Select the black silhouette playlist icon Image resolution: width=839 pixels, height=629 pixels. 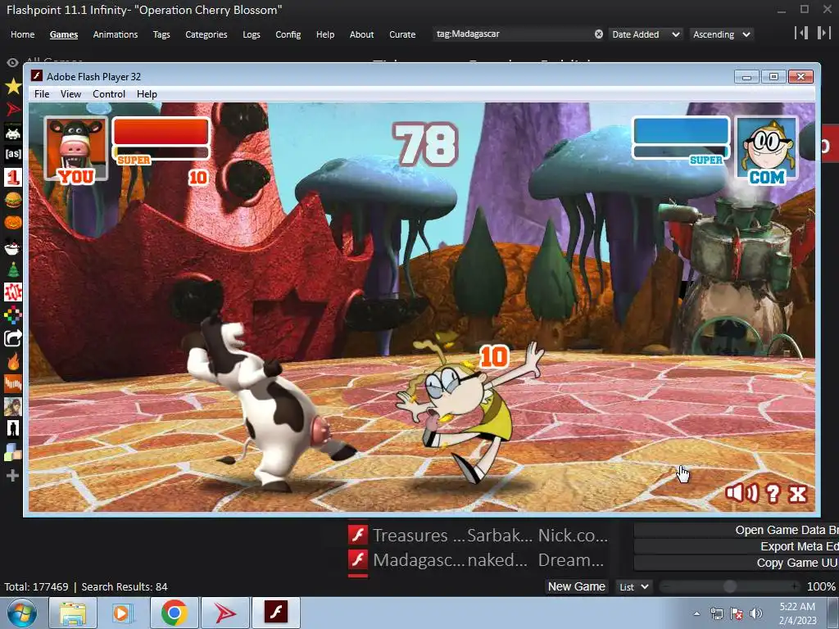(x=13, y=428)
